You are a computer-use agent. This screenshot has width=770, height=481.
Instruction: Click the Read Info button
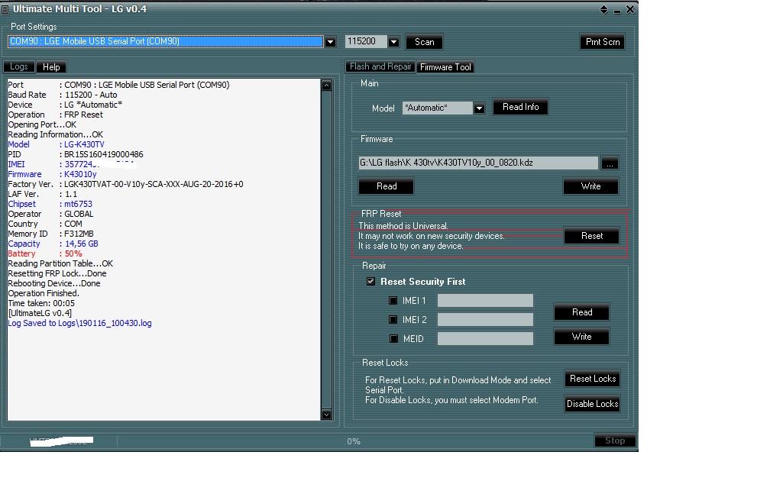point(520,107)
